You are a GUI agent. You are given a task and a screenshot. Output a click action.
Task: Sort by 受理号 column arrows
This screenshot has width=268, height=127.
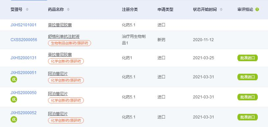(27, 10)
